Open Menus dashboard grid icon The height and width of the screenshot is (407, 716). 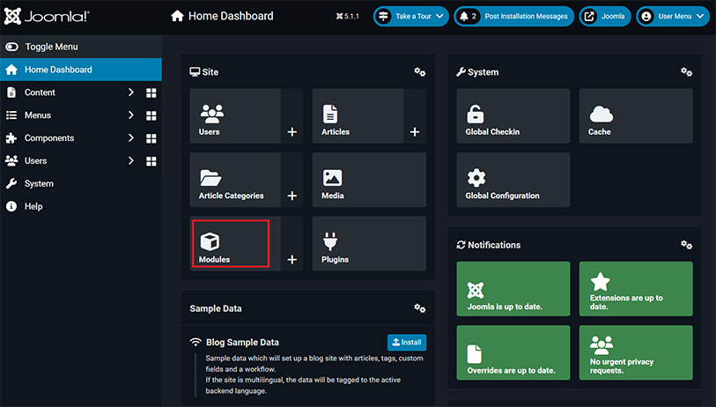(151, 115)
